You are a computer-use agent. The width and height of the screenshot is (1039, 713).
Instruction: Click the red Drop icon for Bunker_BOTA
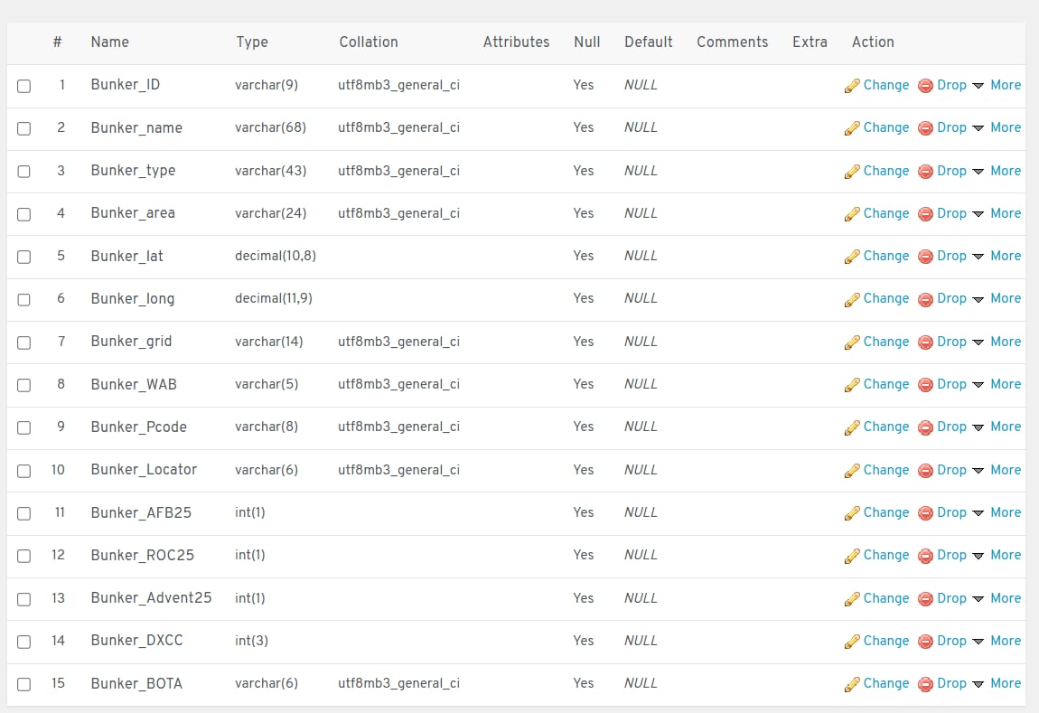925,684
